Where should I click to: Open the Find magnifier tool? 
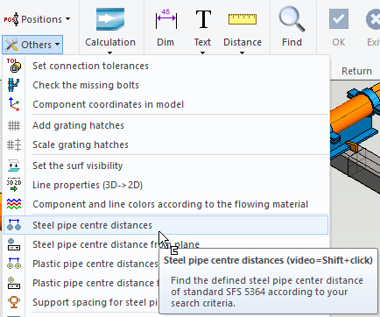[x=292, y=19]
